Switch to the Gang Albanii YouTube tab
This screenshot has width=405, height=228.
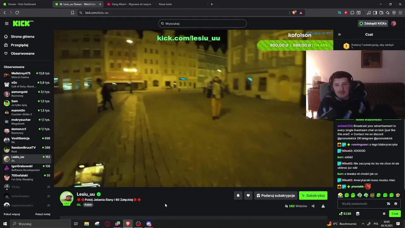point(130,4)
